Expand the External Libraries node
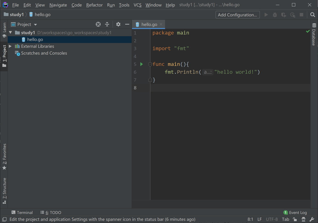318x223 pixels. click(10, 46)
